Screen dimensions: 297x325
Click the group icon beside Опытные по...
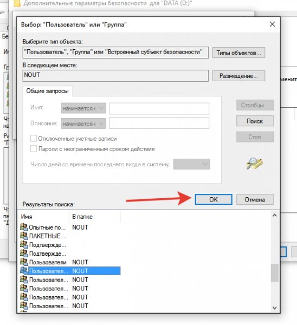tap(24, 227)
